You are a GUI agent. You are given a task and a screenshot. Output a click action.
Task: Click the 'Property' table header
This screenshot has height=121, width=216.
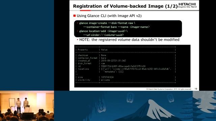pyautogui.click(x=83, y=50)
